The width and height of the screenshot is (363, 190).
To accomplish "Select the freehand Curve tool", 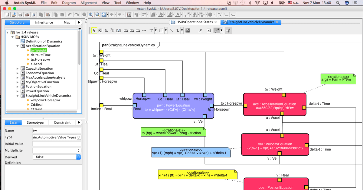I will pos(177,30).
